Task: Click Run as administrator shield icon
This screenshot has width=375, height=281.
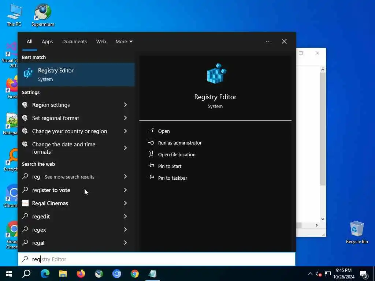Action: [x=151, y=142]
